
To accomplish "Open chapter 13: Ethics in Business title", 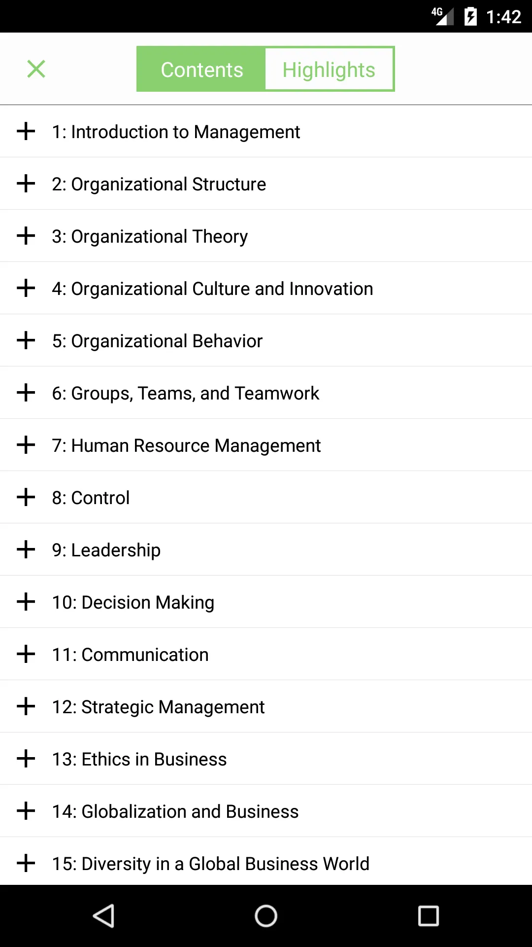I will (139, 759).
